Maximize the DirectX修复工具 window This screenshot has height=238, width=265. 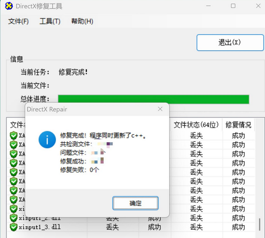pyautogui.click(x=233, y=6)
